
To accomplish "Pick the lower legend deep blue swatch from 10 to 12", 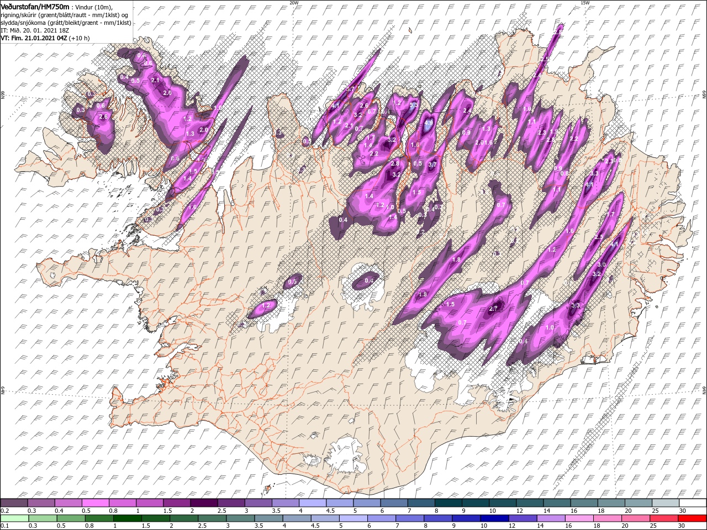I will tap(494, 518).
